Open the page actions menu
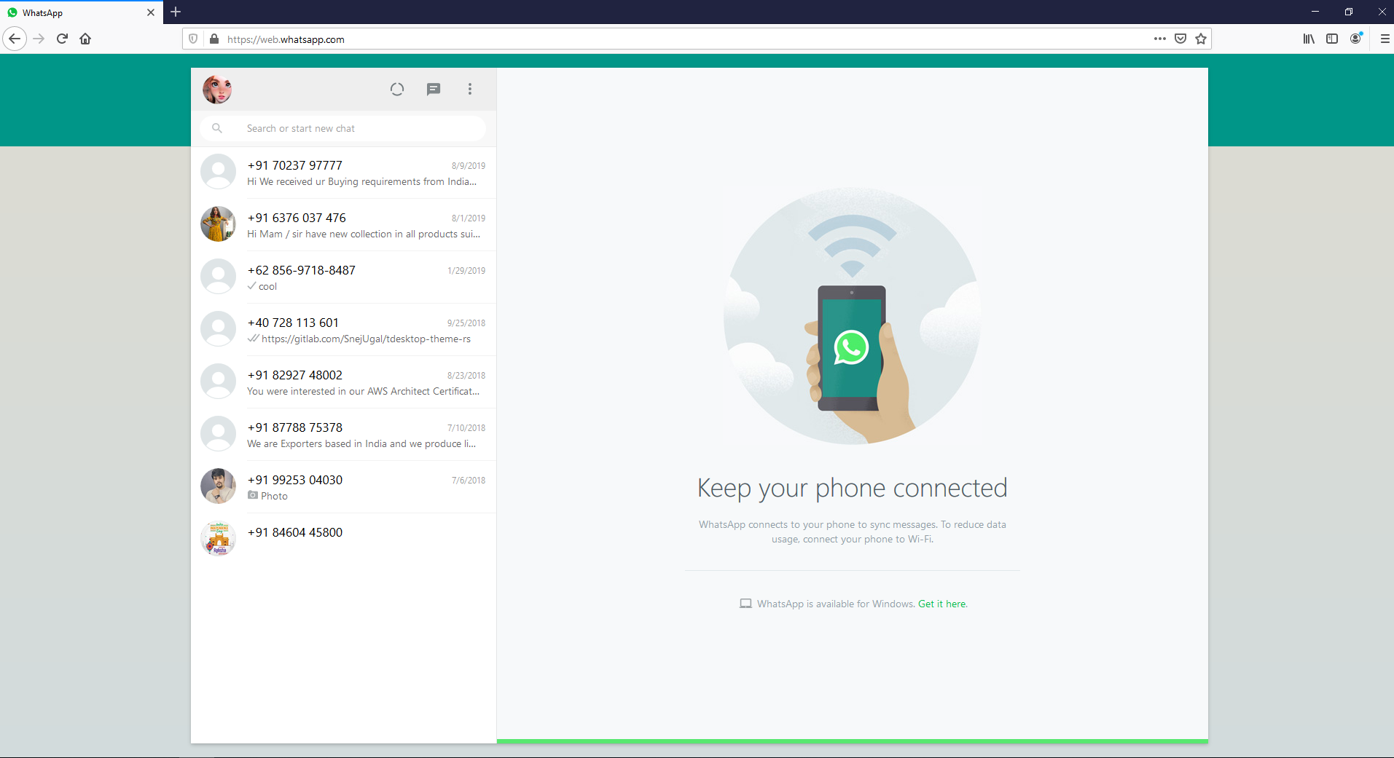 [1159, 39]
